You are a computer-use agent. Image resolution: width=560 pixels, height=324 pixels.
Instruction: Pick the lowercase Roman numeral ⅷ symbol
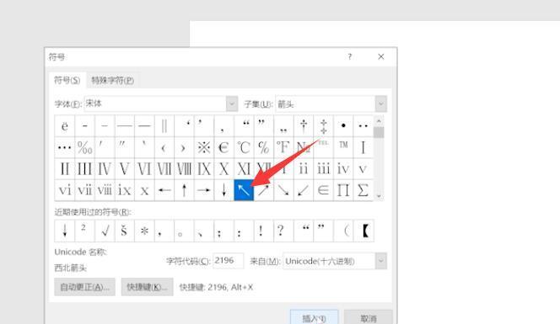coord(105,190)
